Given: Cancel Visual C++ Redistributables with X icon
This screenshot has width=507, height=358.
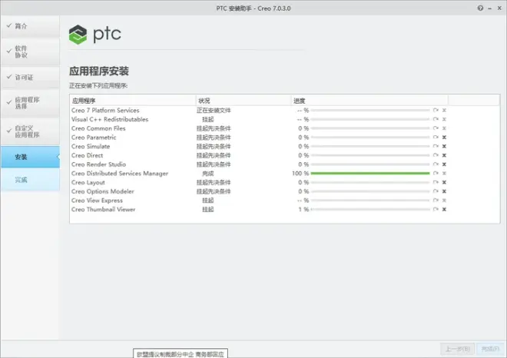Looking at the screenshot, I should [x=444, y=119].
